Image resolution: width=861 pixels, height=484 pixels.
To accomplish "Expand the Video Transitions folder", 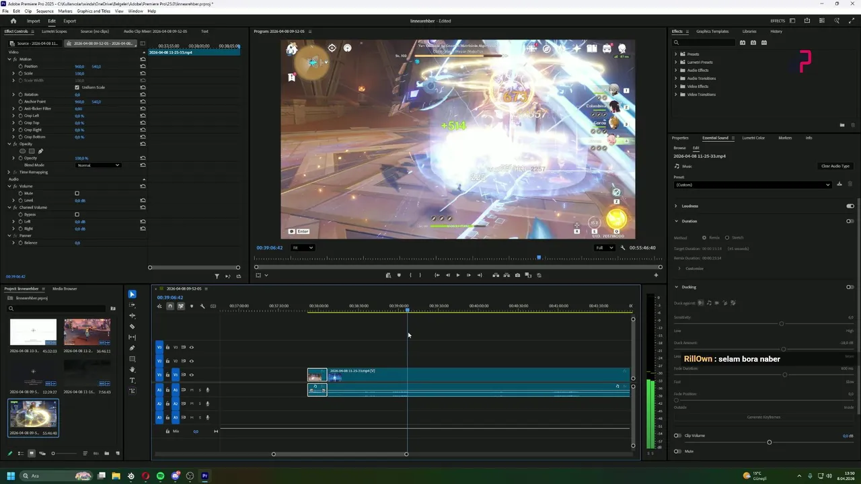I will (x=676, y=94).
